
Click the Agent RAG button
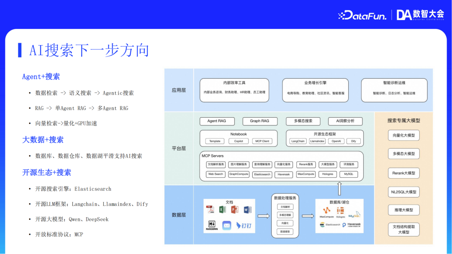click(217, 121)
